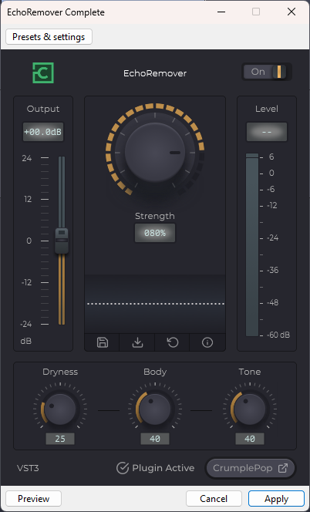Click the Dryness value field showing 25
The height and width of the screenshot is (512, 310).
(x=60, y=439)
